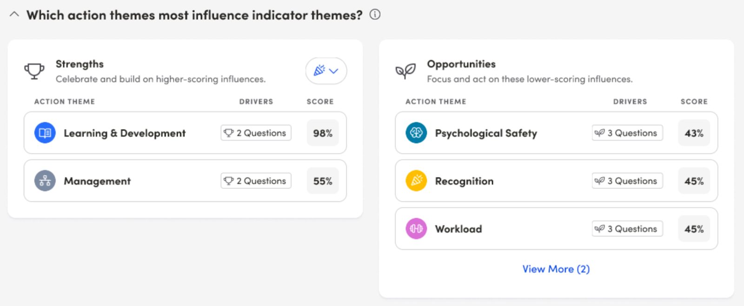
Task: Click the info icon beside the section heading
Action: [375, 15]
